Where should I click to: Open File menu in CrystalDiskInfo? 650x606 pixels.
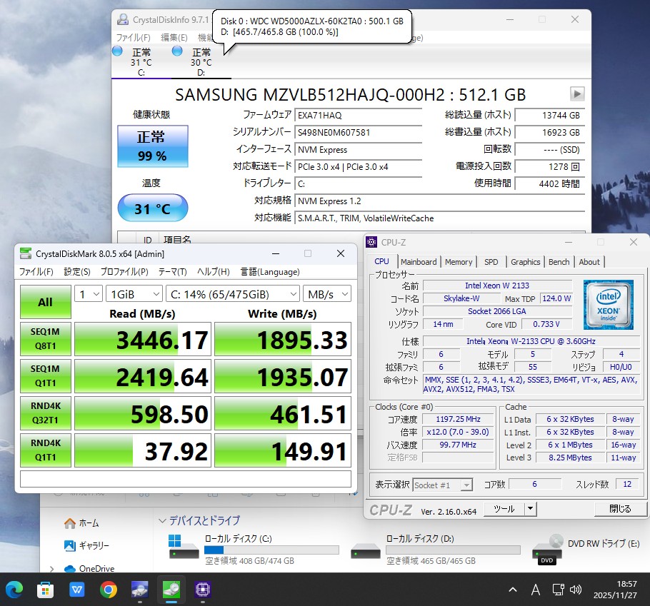coord(133,38)
